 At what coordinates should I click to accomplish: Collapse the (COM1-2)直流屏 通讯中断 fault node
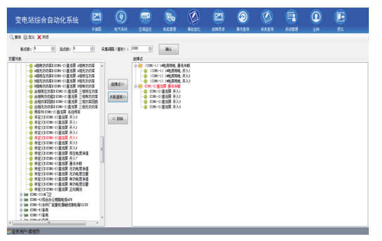[x=135, y=86]
